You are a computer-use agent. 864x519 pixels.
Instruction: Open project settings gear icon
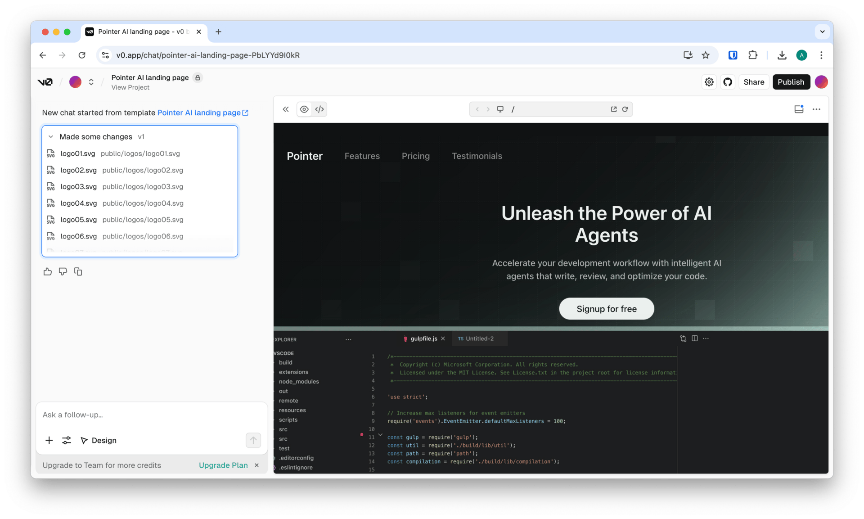tap(709, 82)
